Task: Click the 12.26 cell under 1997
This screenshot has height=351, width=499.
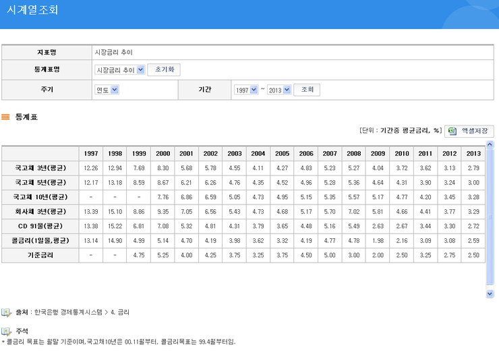Action: pyautogui.click(x=91, y=168)
